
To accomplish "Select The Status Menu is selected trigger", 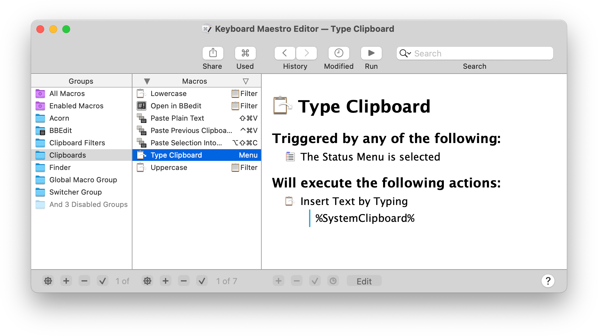I will 370,157.
